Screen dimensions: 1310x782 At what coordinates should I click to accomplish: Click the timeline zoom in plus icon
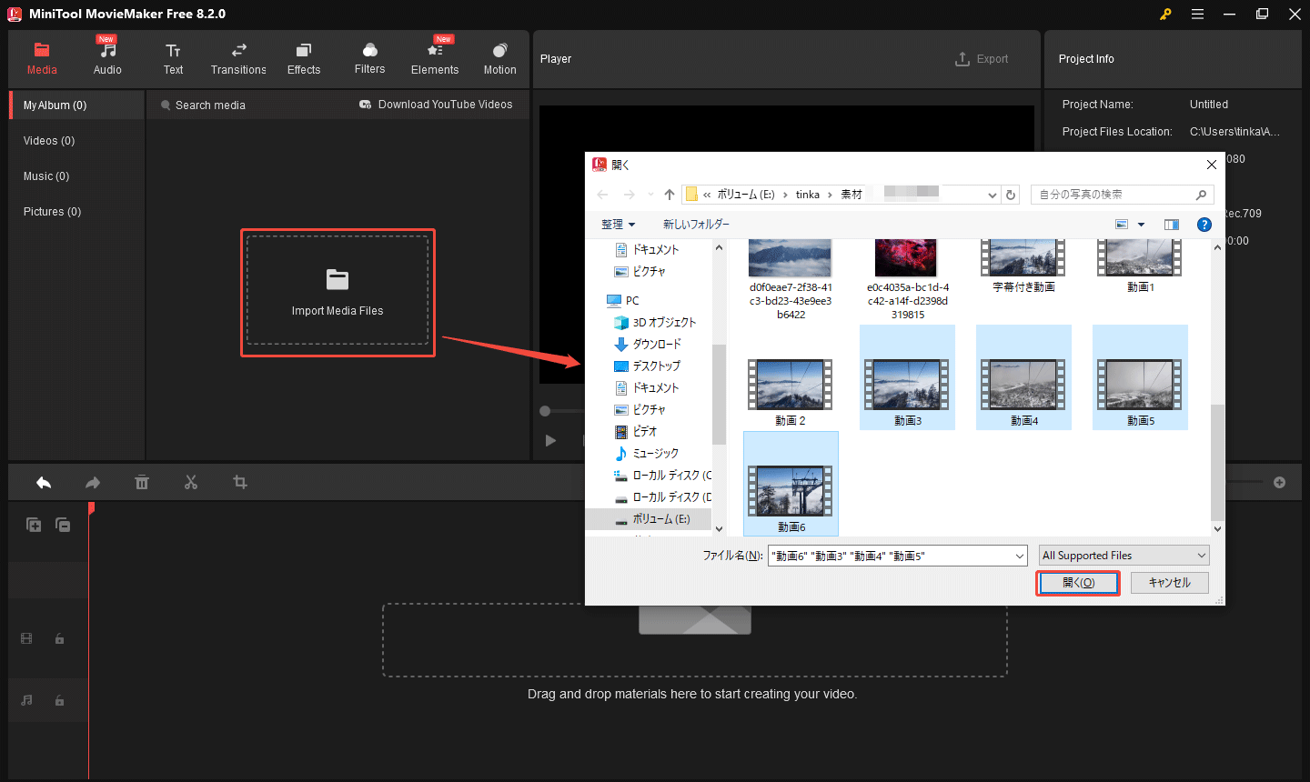point(1279,483)
